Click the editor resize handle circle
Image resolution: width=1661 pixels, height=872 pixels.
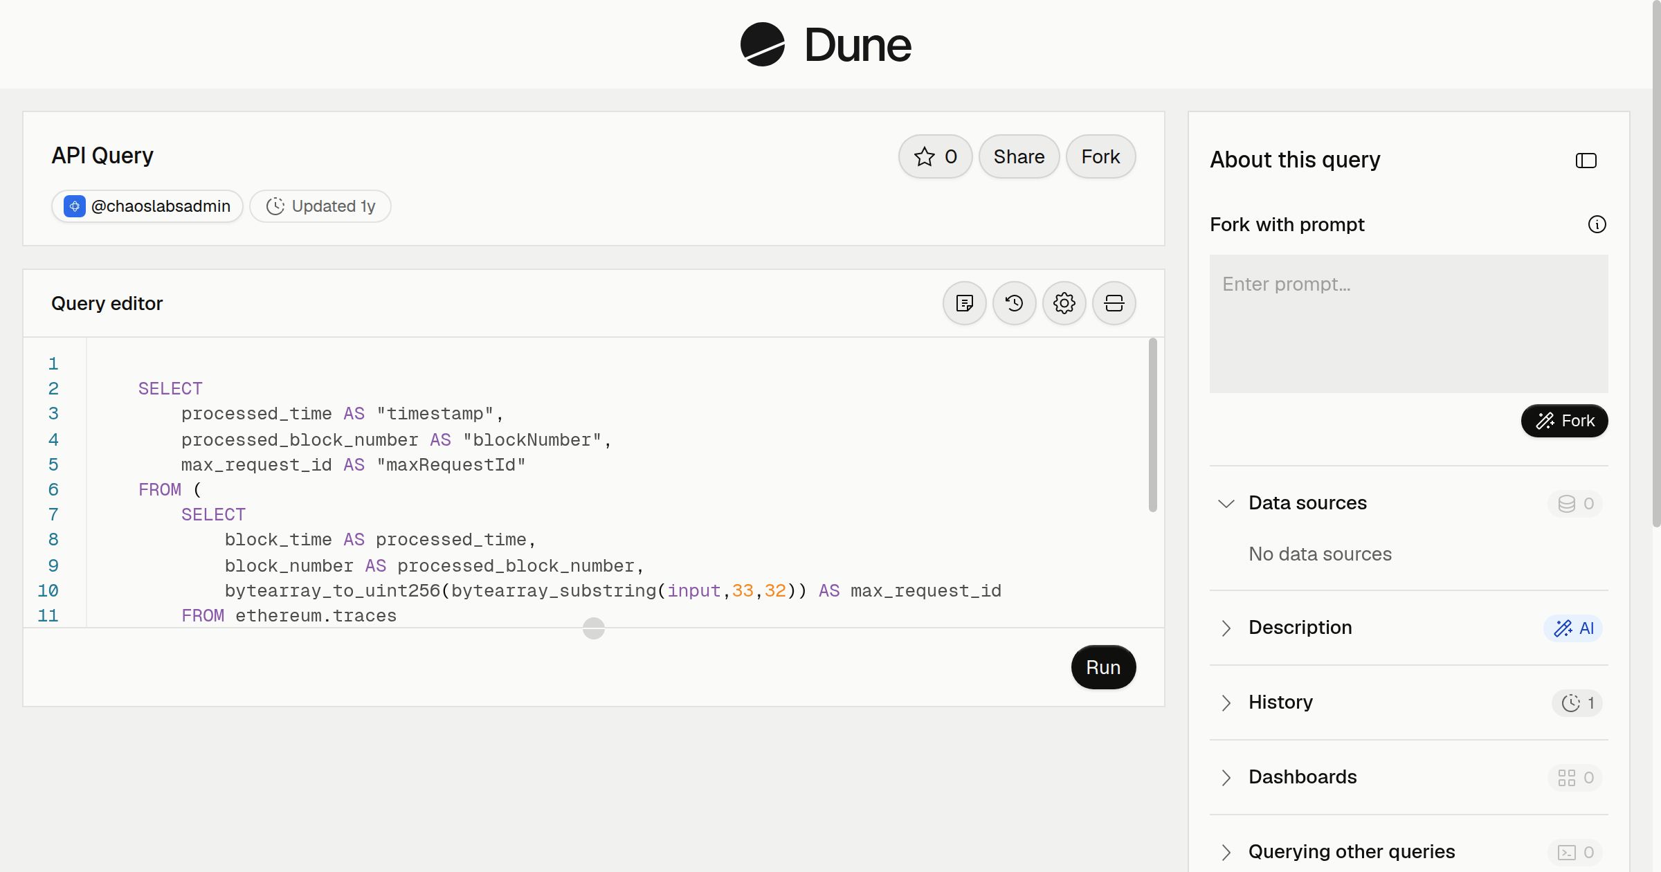coord(593,628)
